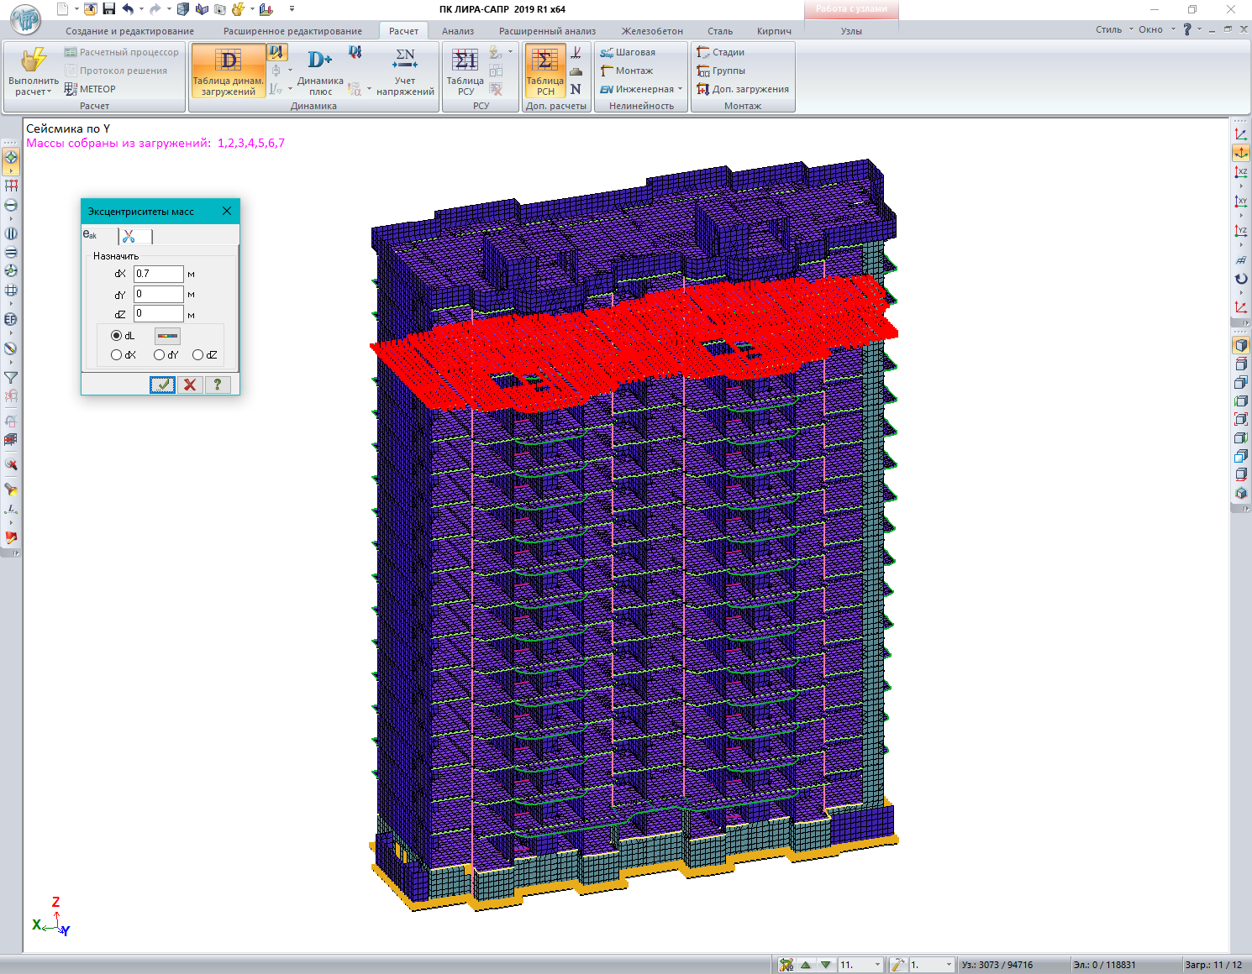This screenshot has height=974, width=1252.
Task: Select the dX radio button
Action: coord(116,355)
